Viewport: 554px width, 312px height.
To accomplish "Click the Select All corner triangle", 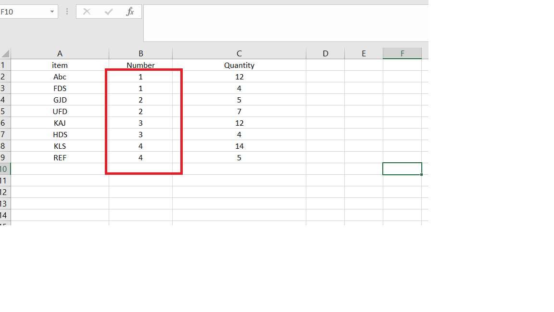I will (5, 54).
